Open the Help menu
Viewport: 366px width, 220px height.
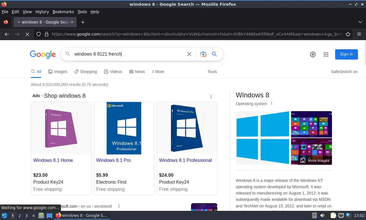(x=95, y=12)
